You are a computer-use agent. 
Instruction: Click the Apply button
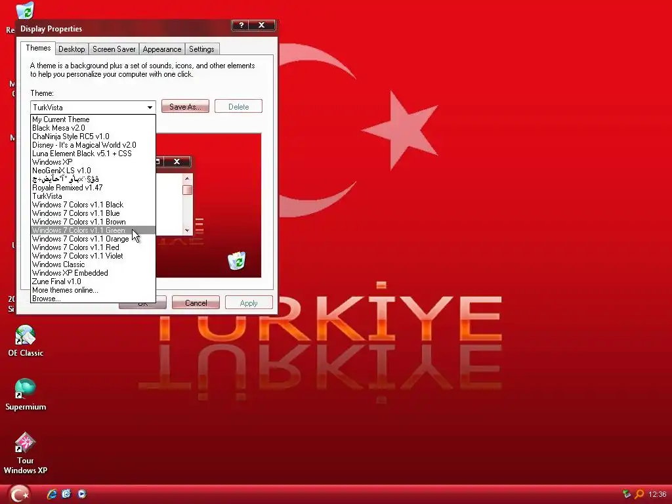pos(249,303)
